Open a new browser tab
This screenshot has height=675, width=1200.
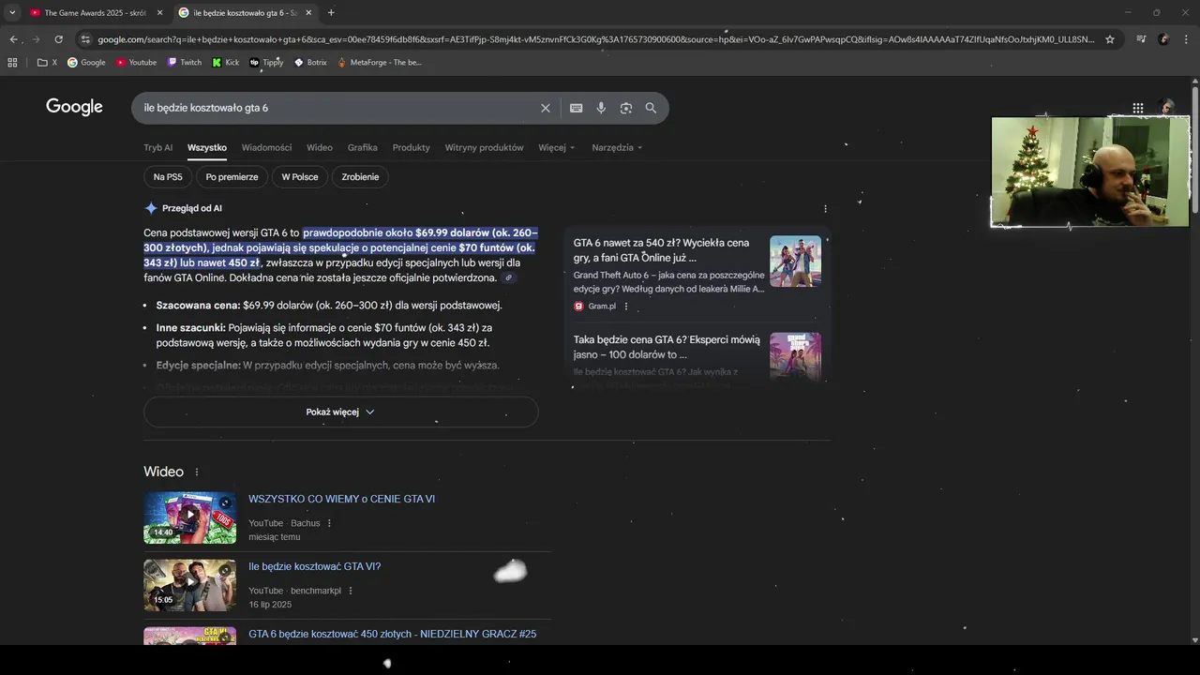(331, 12)
